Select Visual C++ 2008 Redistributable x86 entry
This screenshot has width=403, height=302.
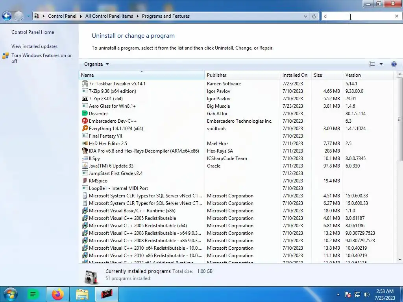(237, 240)
